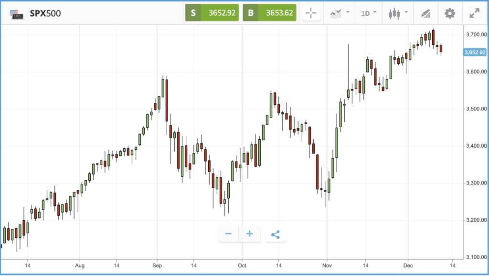Viewport: 489px width, 276px height.
Task: Select the candlestick chart type icon
Action: pyautogui.click(x=394, y=13)
